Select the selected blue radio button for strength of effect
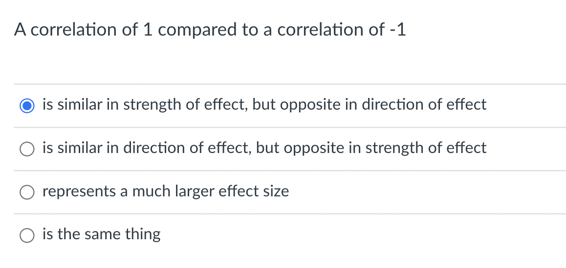Screen dimensions: 566x268 pyautogui.click(x=27, y=106)
